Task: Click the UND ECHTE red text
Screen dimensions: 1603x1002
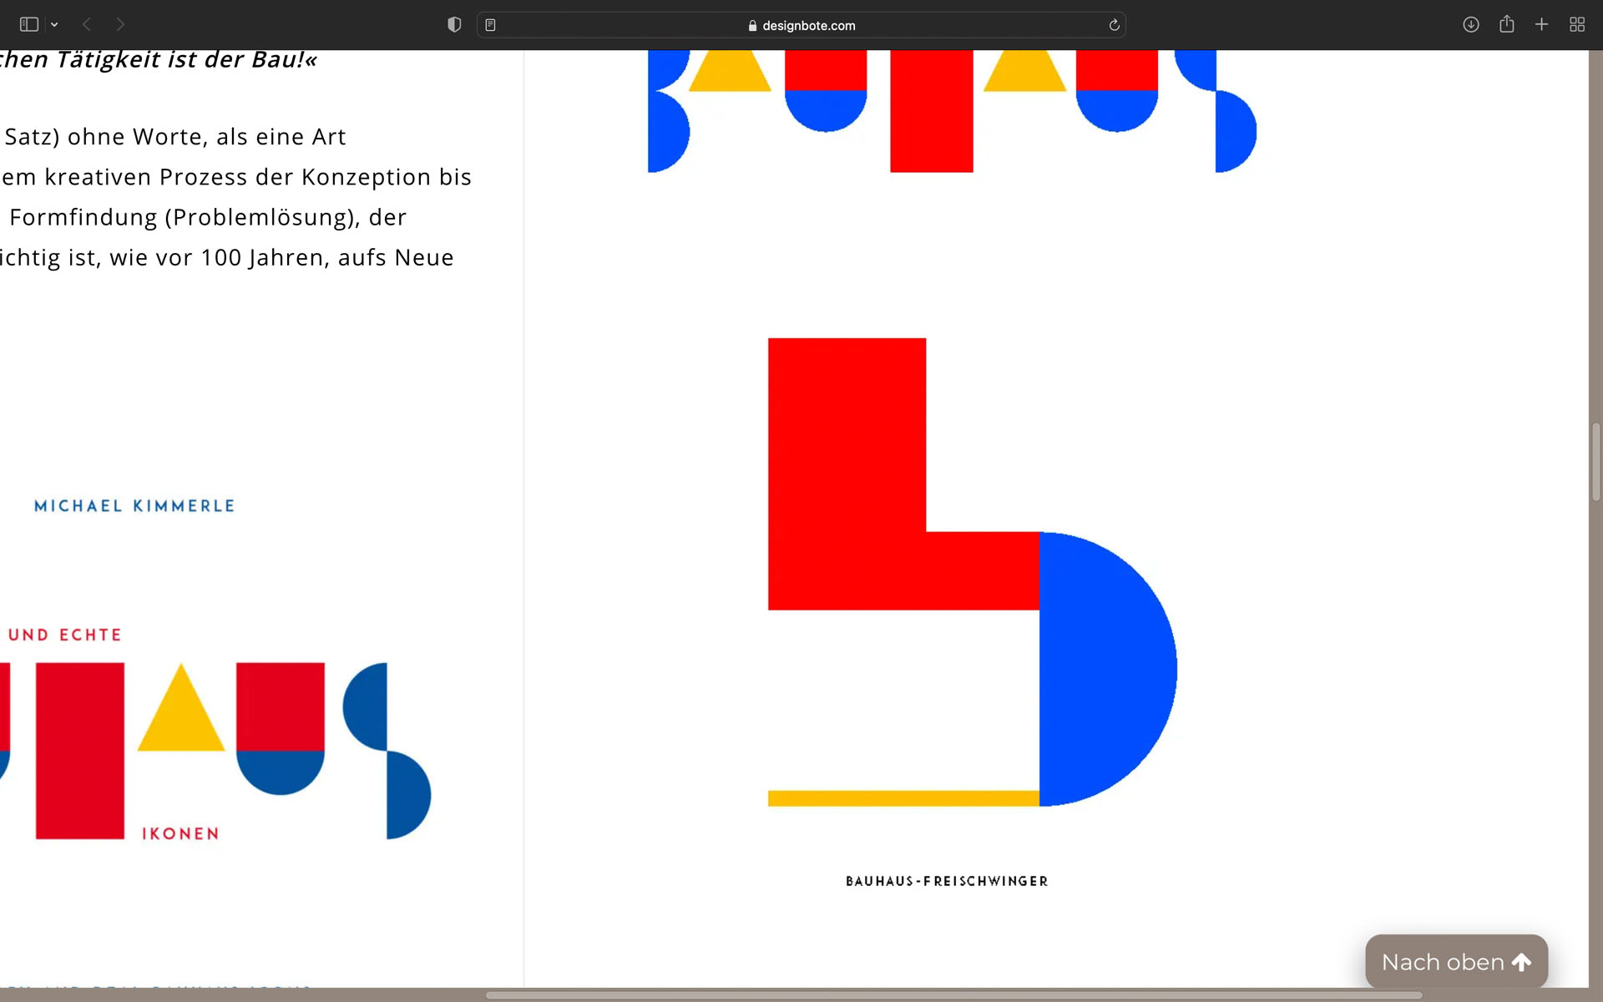Action: click(65, 635)
